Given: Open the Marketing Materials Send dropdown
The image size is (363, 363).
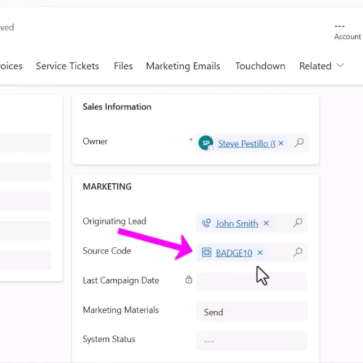Looking at the screenshot, I should point(252,312).
